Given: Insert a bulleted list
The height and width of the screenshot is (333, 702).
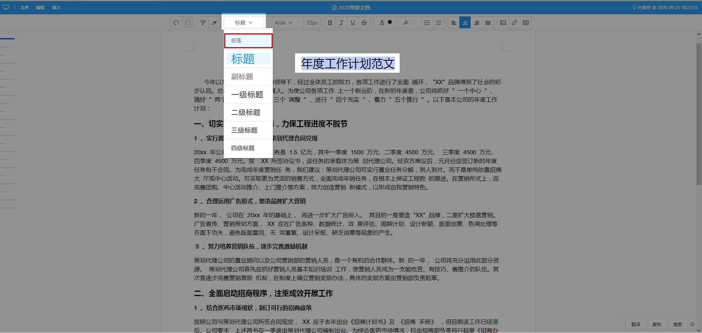Looking at the screenshot, I should pyautogui.click(x=438, y=23).
